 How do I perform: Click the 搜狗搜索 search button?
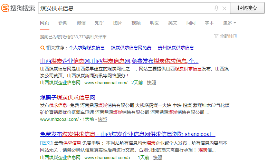(x=247, y=8)
